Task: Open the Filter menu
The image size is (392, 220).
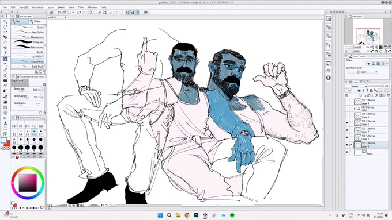Action: 81,7
